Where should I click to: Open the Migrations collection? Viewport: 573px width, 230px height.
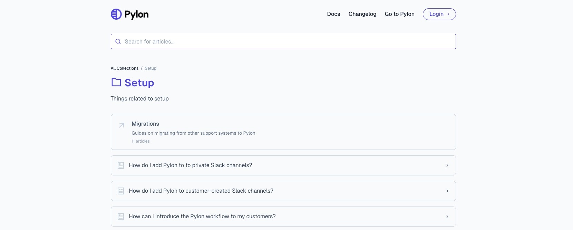coord(283,132)
